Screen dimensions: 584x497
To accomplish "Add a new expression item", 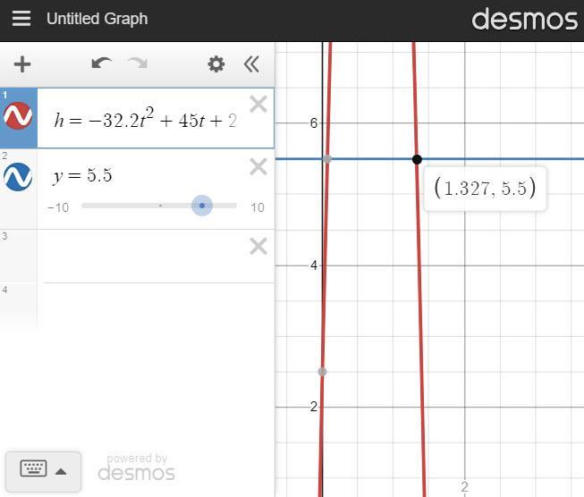I will (22, 64).
